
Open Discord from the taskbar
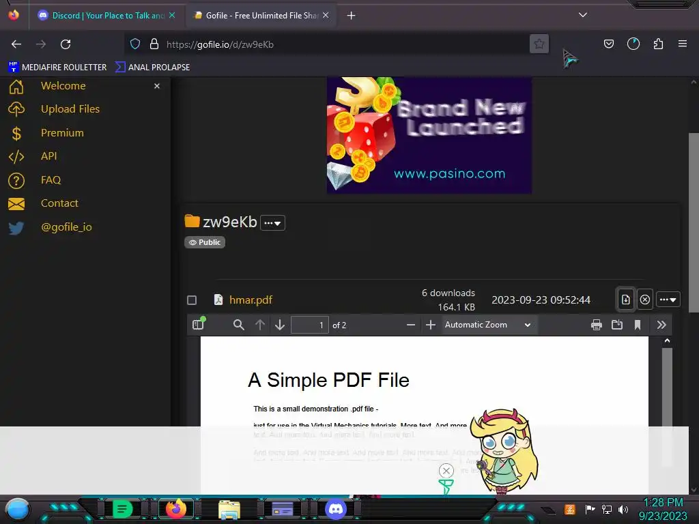click(336, 509)
